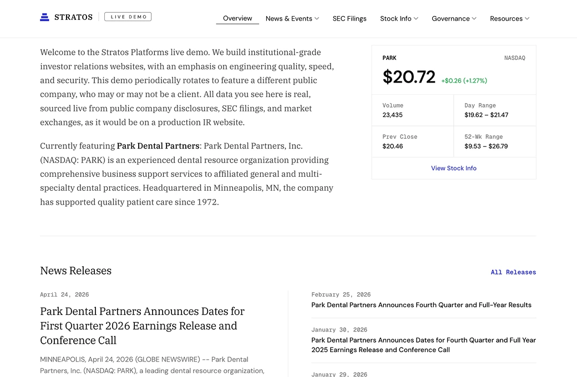Open the Stock Info menu
Viewport: 577px width, 377px height.
pyautogui.click(x=399, y=18)
